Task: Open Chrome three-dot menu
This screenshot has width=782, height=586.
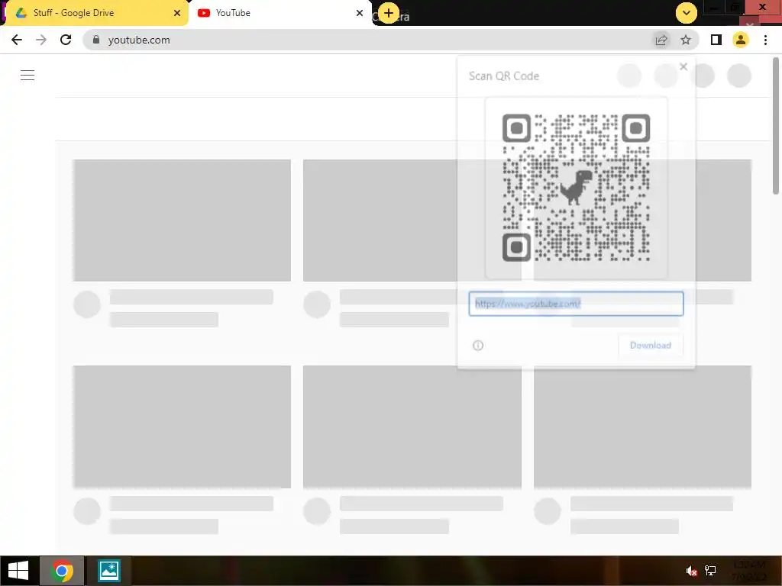Action: (765, 40)
